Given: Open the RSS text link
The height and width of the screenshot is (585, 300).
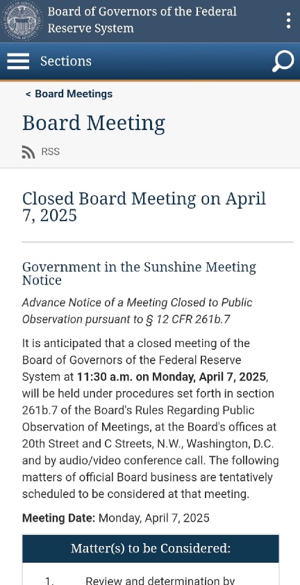Looking at the screenshot, I should [x=50, y=152].
